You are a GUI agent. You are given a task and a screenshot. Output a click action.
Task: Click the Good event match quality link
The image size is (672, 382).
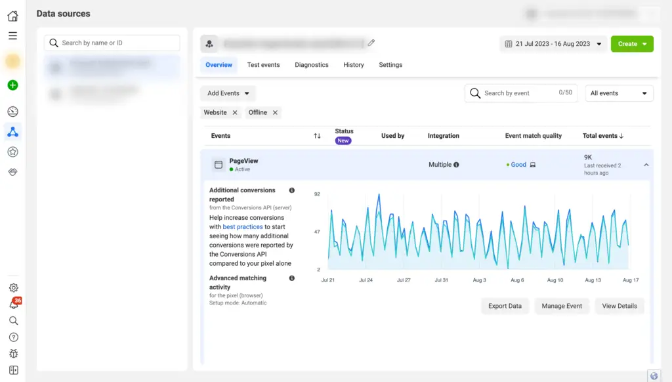(518, 165)
